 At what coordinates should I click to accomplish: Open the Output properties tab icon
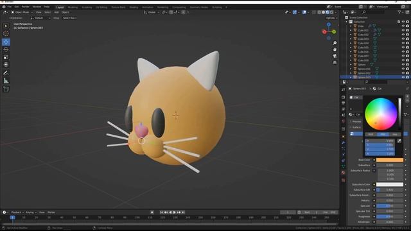[344, 103]
